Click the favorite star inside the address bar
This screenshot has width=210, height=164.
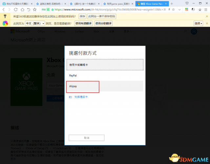click(x=173, y=10)
